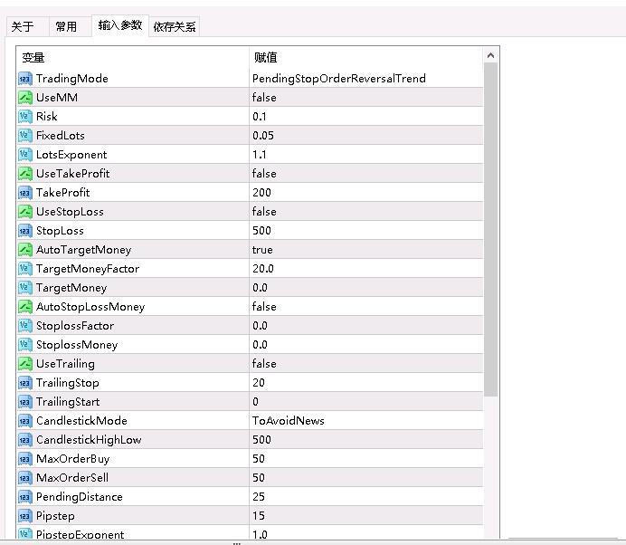Switch to the 依存关系 tab

point(174,26)
